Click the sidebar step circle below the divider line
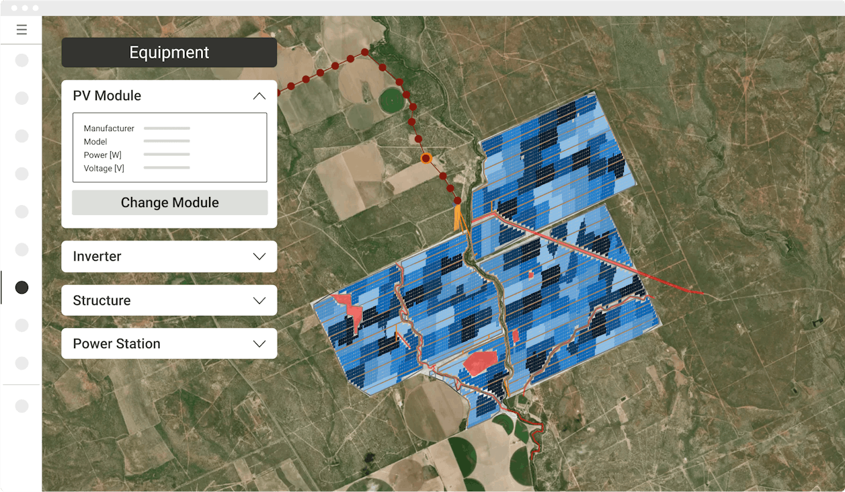The image size is (845, 492). point(22,406)
